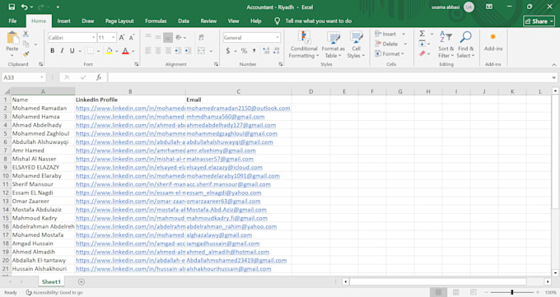Toggle underline formatting
The width and height of the screenshot is (560, 297).
pos(72,51)
